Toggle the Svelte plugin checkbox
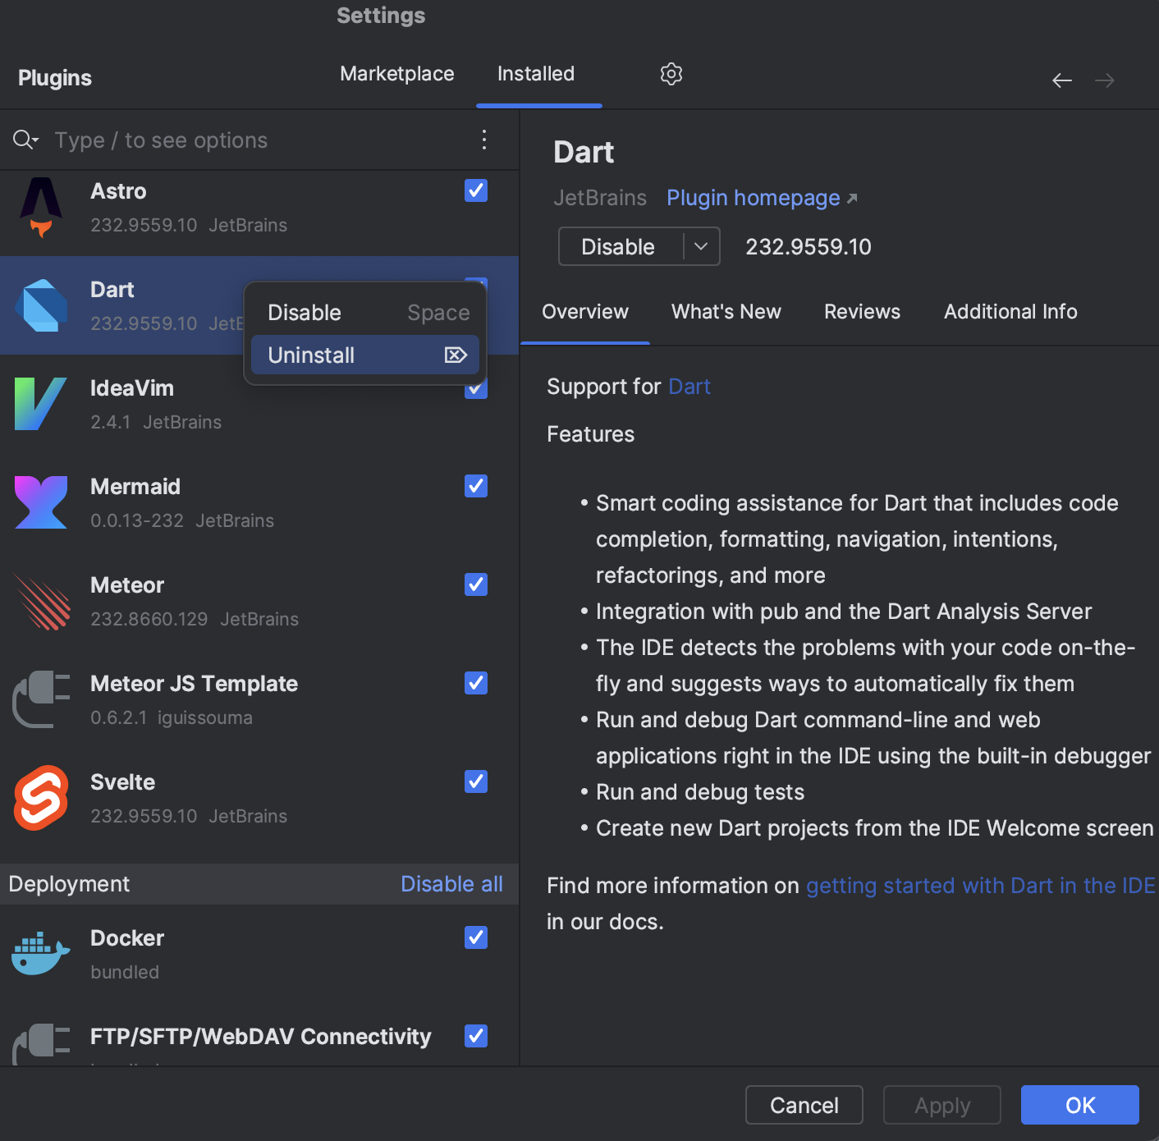Viewport: 1159px width, 1141px height. [475, 781]
